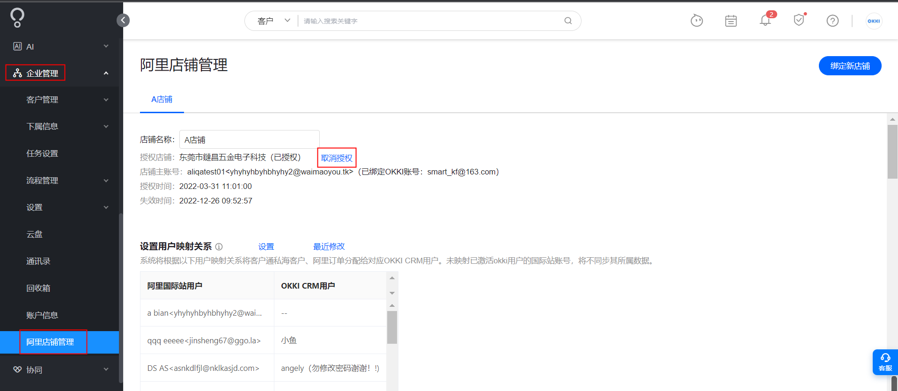
Task: Sort ascending arrow in table header
Action: (x=392, y=278)
